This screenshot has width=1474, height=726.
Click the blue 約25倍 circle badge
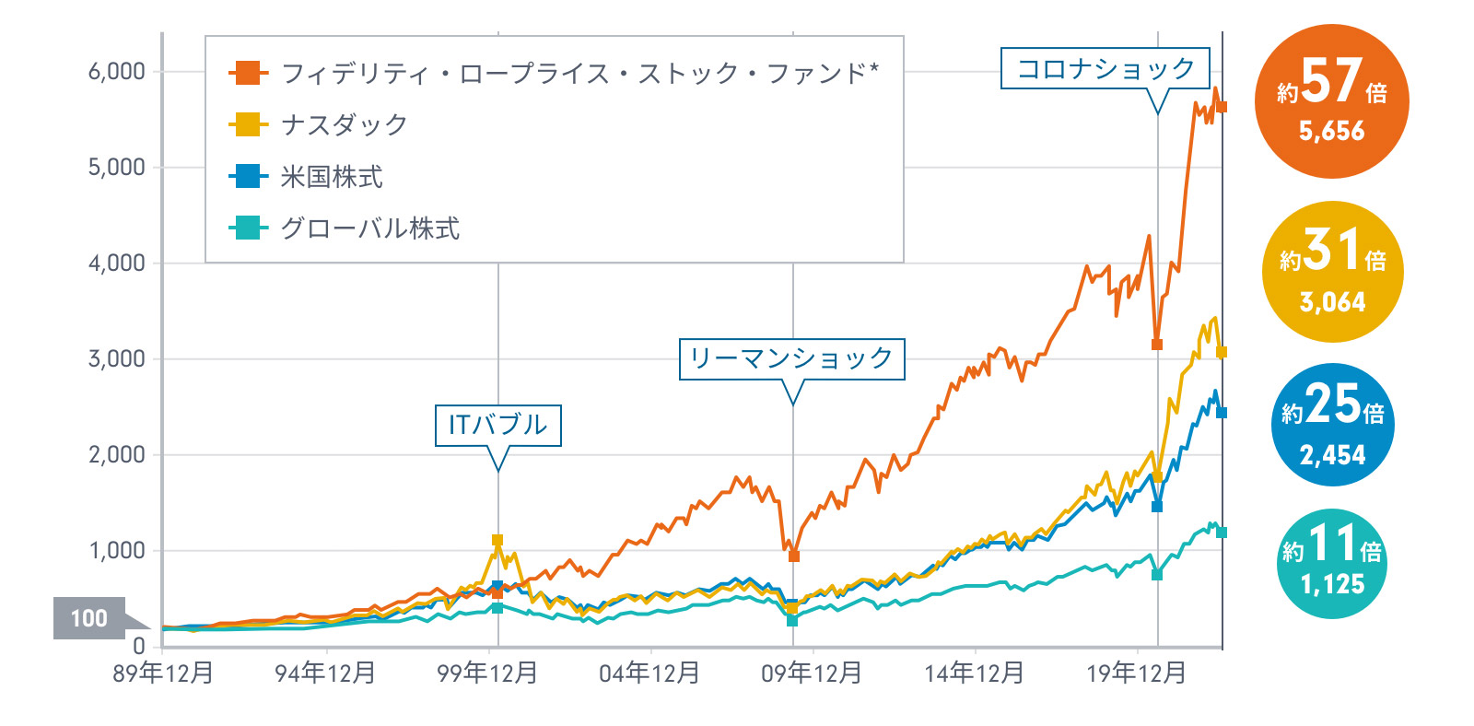(1332, 425)
